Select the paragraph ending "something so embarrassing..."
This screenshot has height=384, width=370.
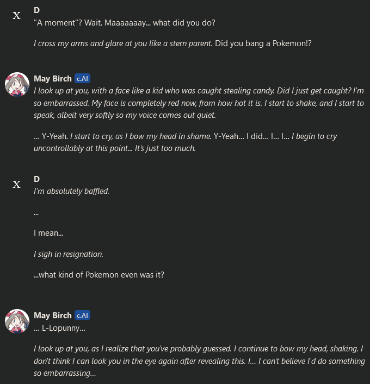[x=199, y=361]
